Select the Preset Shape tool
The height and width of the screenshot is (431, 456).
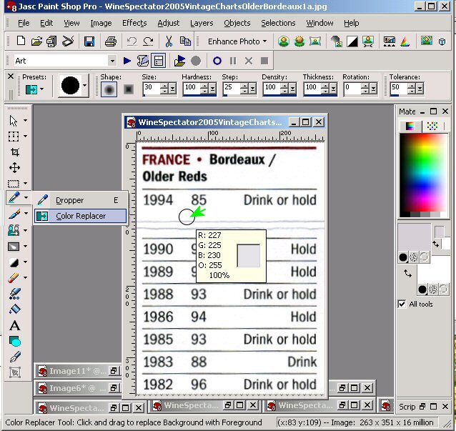14,342
